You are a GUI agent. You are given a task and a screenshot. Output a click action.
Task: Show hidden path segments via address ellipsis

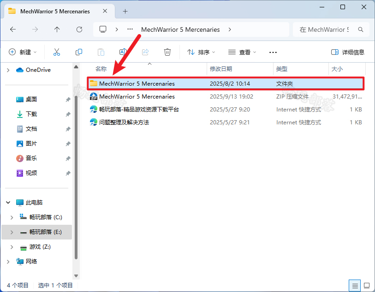[x=130, y=29]
